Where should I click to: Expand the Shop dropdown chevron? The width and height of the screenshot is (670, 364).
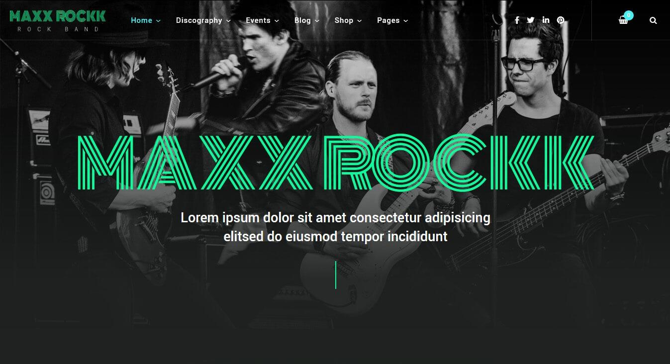(360, 21)
